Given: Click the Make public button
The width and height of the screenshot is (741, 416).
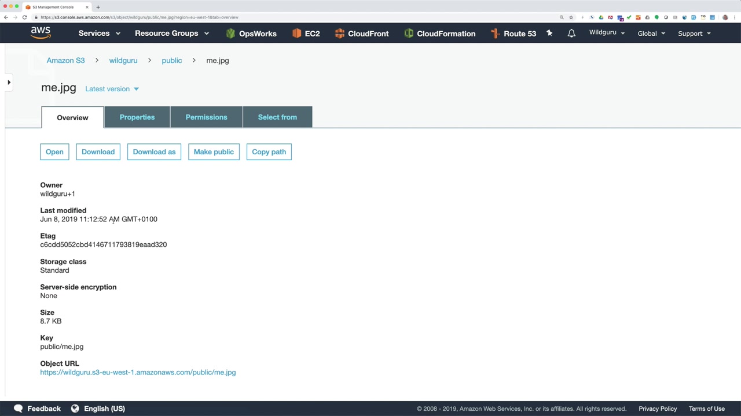Looking at the screenshot, I should pos(214,152).
